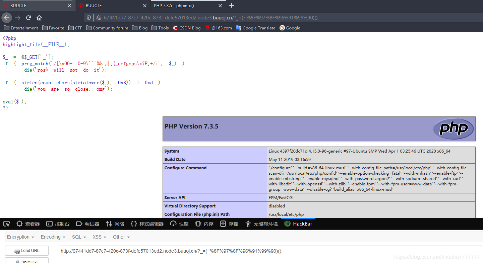This screenshot has height=263, width=483.
Task: Expand the Encoding dropdown in HackBar
Action: click(53, 237)
